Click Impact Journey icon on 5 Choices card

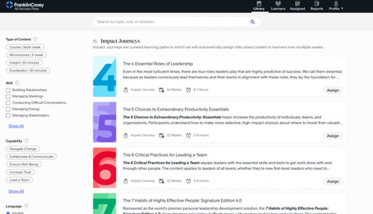(x=125, y=136)
